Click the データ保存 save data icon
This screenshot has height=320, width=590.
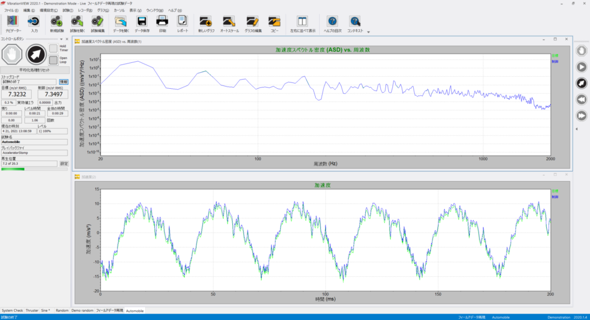coord(142,24)
